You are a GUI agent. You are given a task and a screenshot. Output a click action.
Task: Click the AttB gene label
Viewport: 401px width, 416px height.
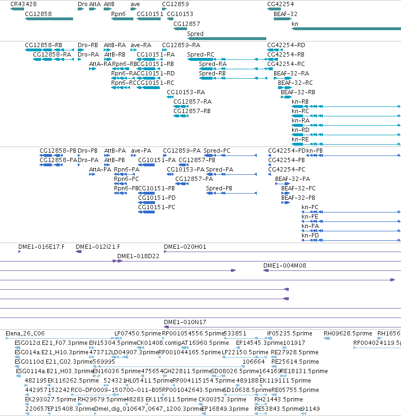pos(109,4)
